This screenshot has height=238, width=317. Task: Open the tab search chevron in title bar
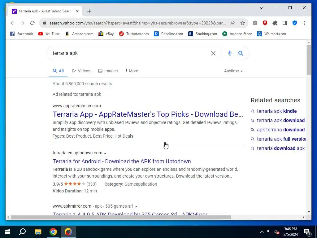pyautogui.click(x=261, y=8)
